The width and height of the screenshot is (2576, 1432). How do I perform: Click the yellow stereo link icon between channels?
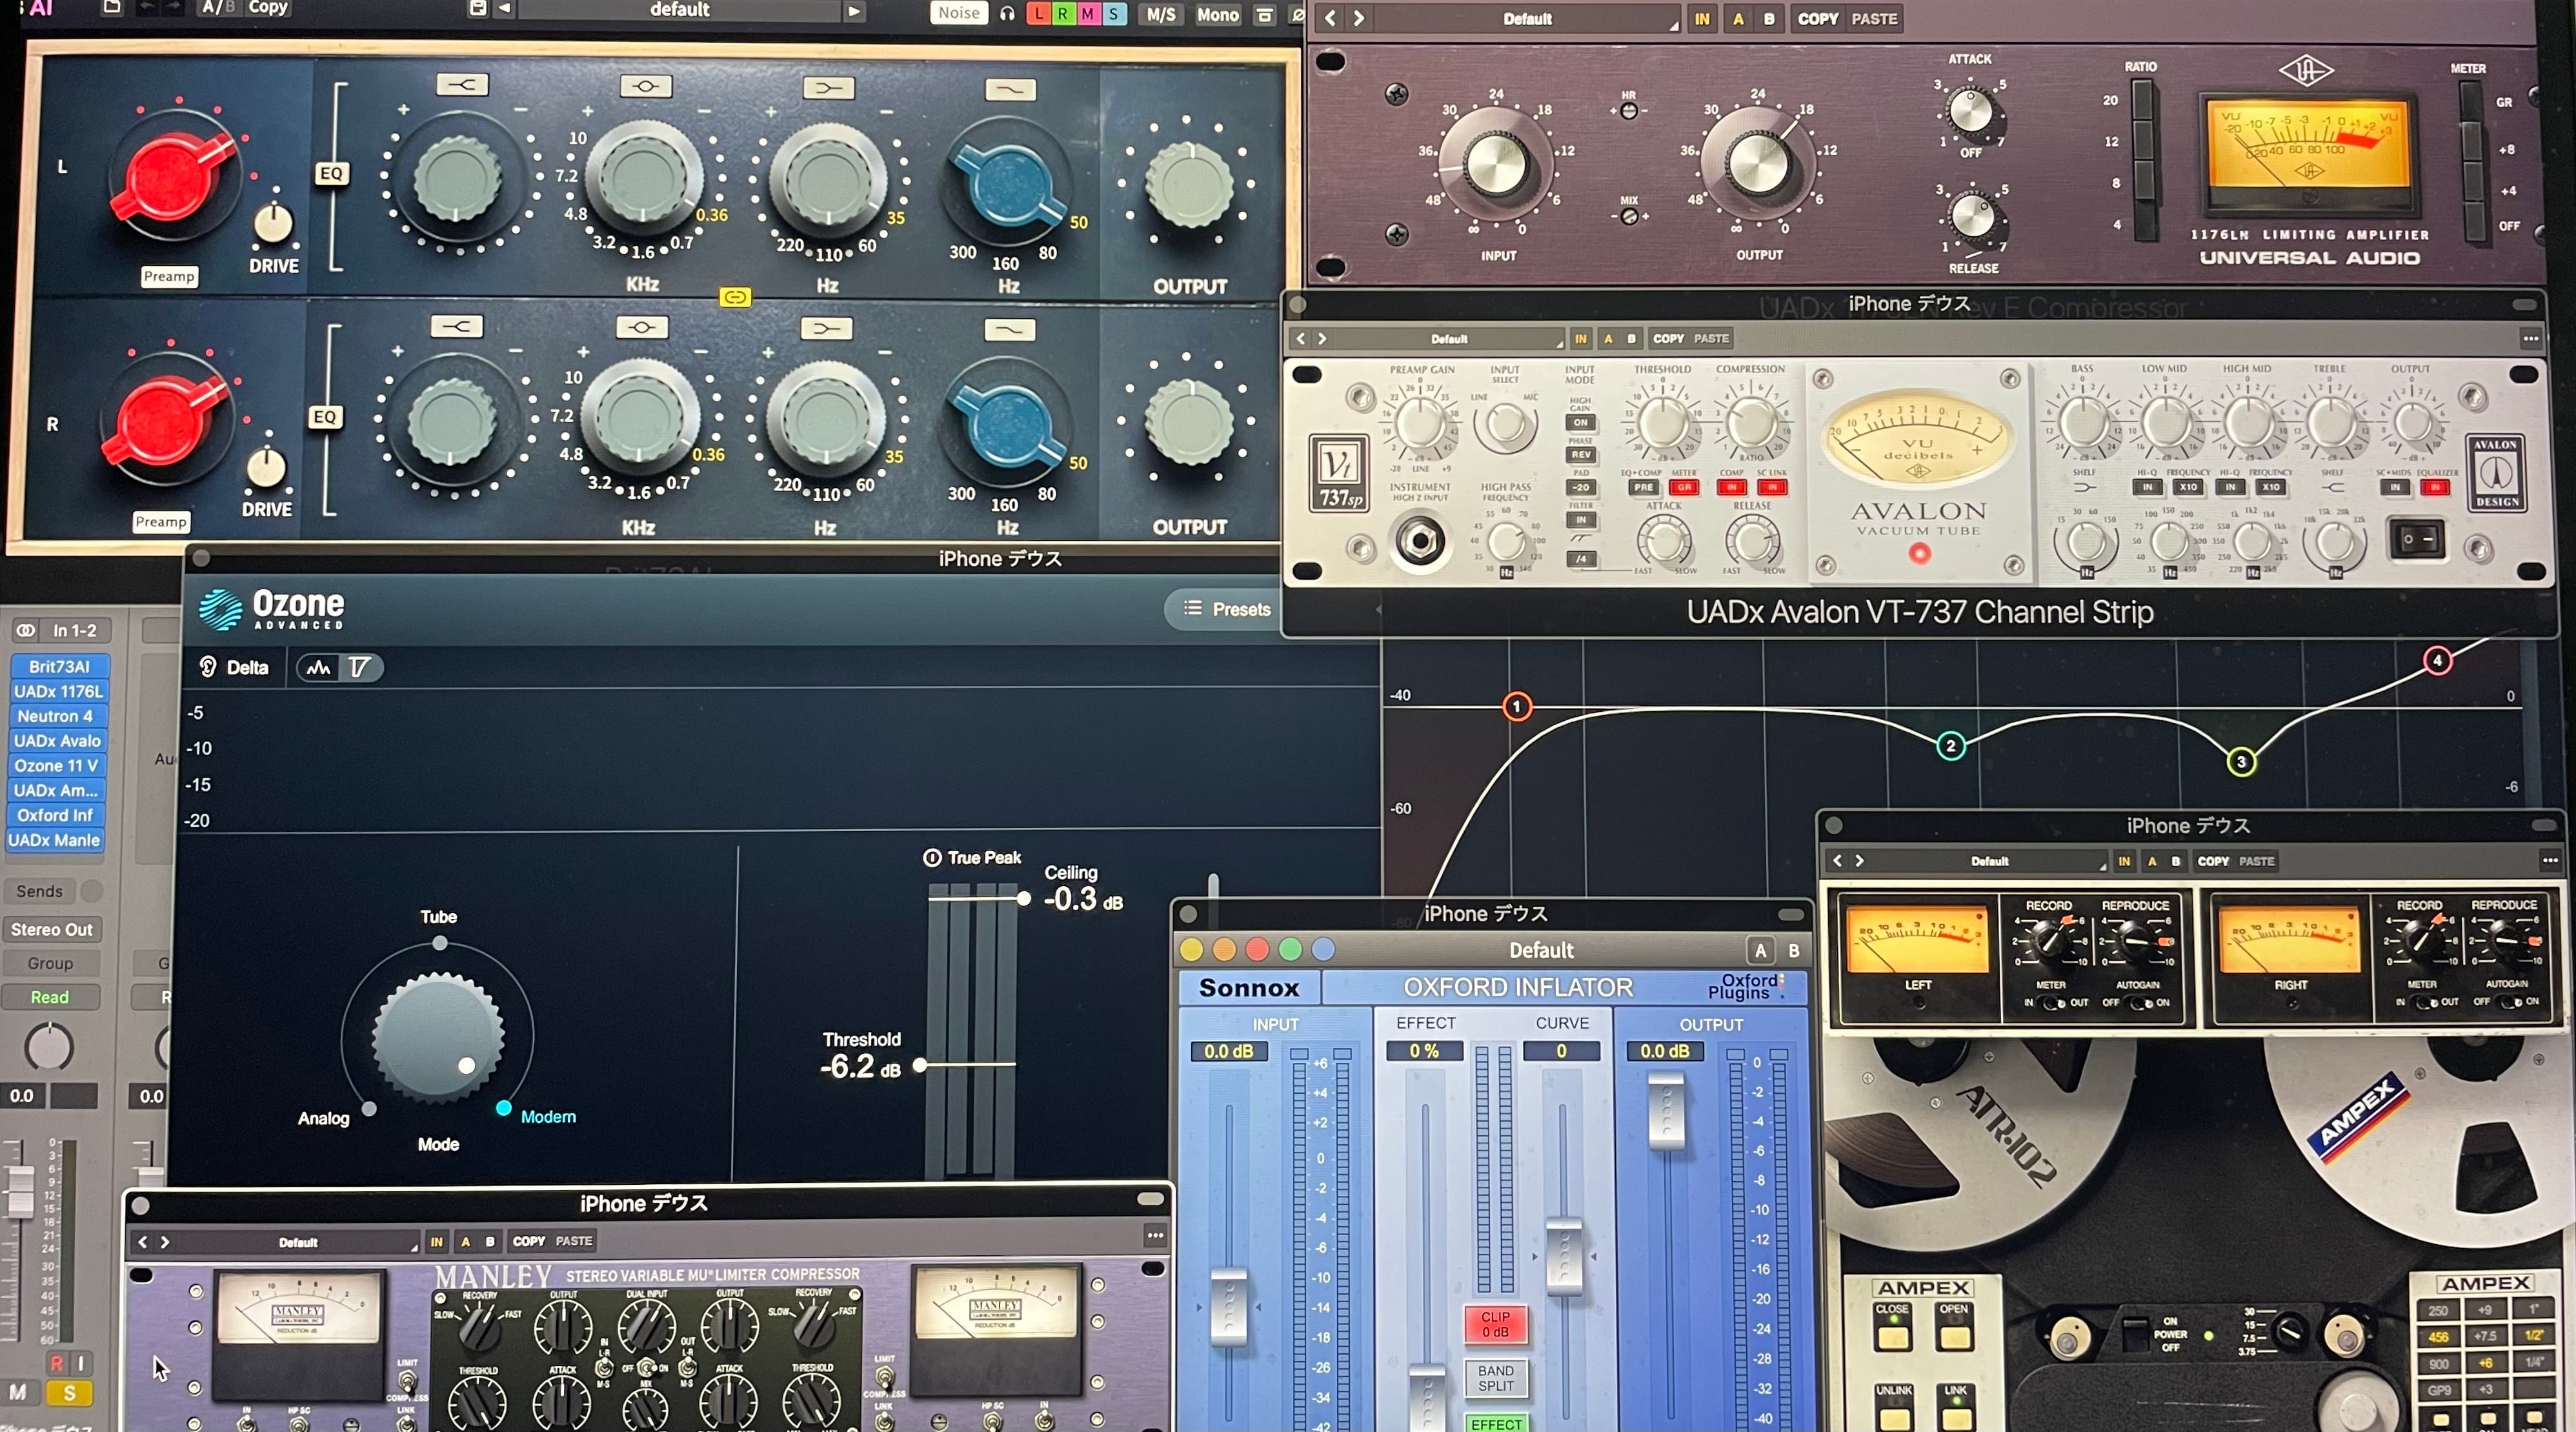pyautogui.click(x=735, y=297)
